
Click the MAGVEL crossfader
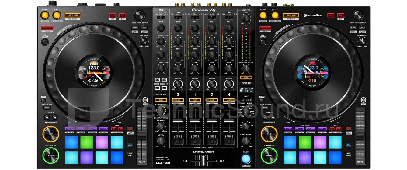coord(203,161)
